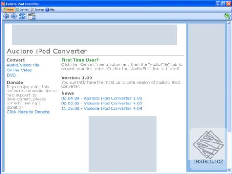
Task: Click the clapperboard video toolbar icon
Action: click(32, 16)
